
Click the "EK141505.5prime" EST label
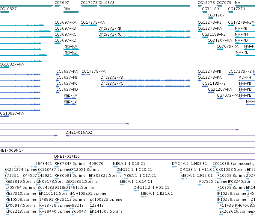tap(106, 211)
